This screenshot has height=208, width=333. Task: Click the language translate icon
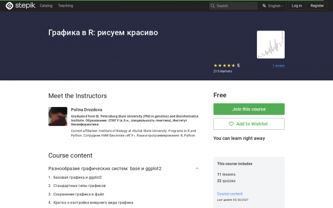(264, 6)
